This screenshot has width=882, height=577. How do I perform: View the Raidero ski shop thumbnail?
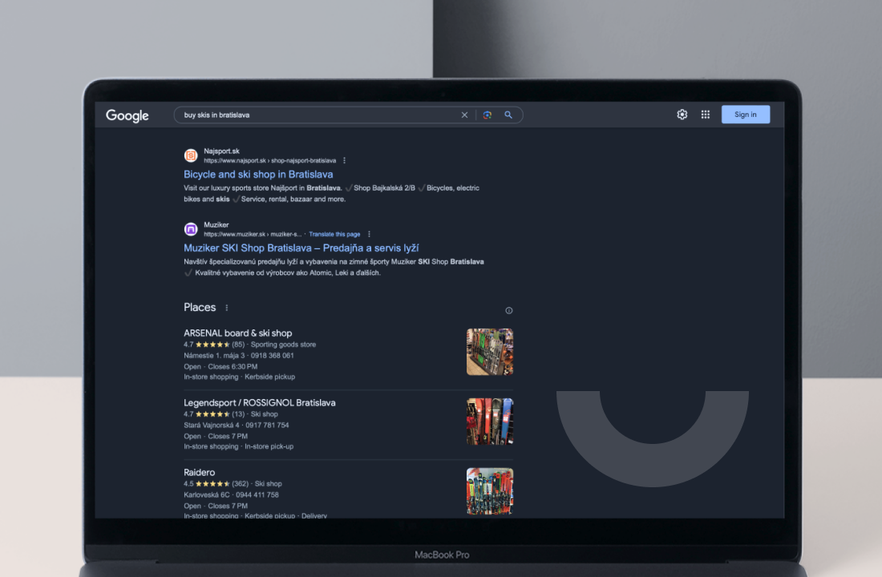[x=490, y=490]
